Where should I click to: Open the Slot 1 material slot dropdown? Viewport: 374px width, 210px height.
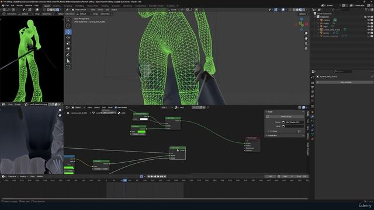167,107
